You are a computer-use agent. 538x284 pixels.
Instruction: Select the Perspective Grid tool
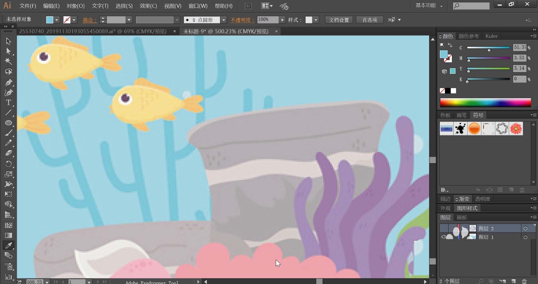click(x=8, y=215)
